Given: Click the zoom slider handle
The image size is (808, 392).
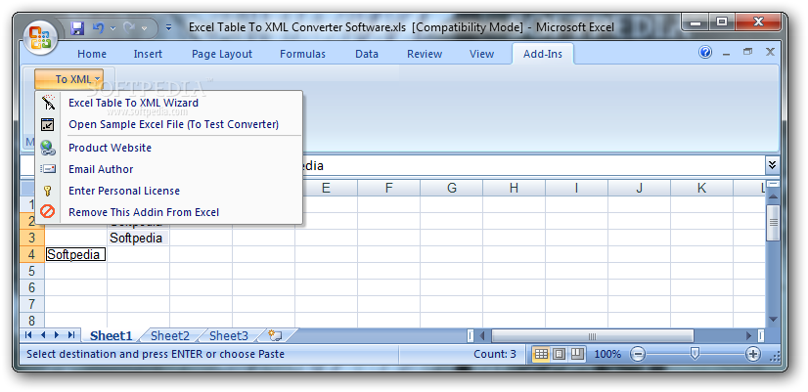Looking at the screenshot, I should click(696, 353).
